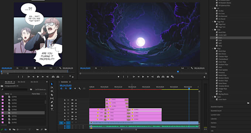
Task: Click Insert button in Source monitor
Action: (x=53, y=77)
